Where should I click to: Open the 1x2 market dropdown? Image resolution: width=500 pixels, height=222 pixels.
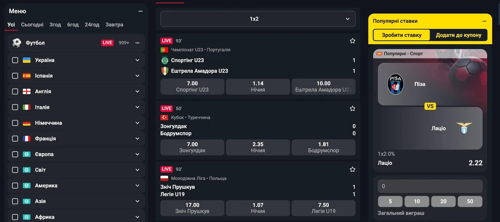pyautogui.click(x=258, y=19)
